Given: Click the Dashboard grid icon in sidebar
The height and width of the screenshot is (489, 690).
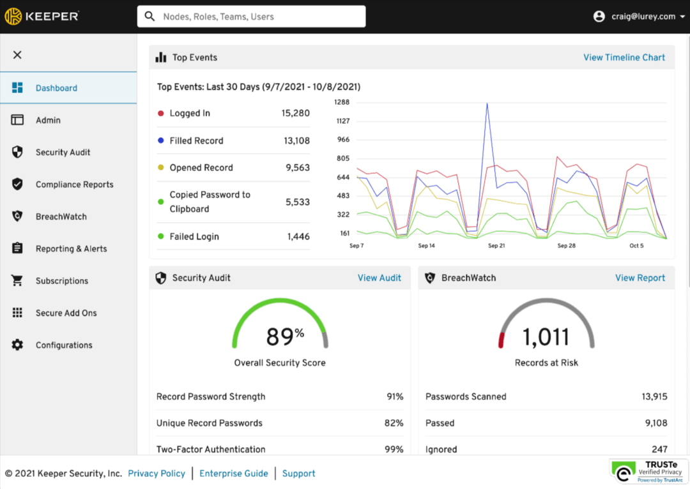Looking at the screenshot, I should (17, 88).
